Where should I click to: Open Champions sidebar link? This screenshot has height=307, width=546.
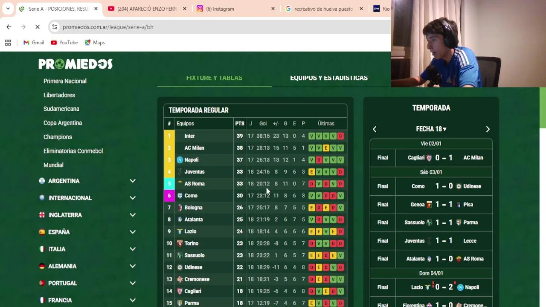pos(58,137)
